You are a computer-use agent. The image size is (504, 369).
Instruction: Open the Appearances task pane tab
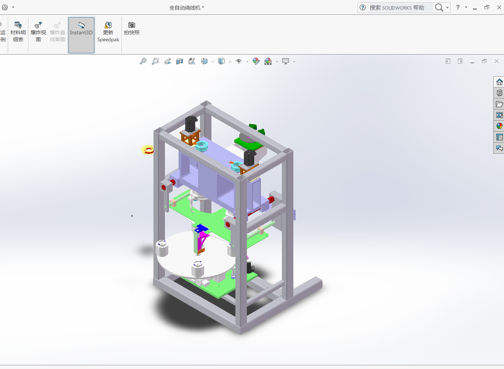point(499,126)
